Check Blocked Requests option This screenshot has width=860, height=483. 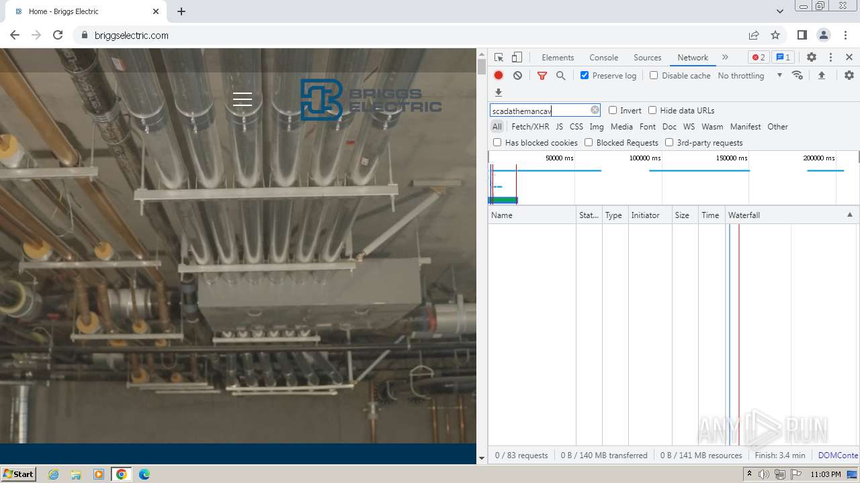point(589,142)
